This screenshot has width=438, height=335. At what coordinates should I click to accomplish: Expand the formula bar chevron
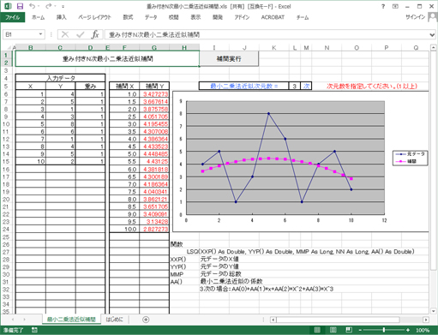tap(432, 34)
